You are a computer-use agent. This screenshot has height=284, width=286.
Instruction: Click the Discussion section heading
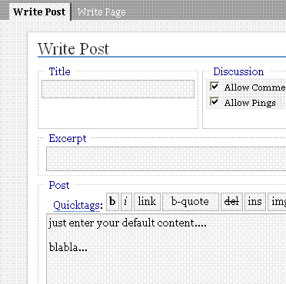coord(238,71)
